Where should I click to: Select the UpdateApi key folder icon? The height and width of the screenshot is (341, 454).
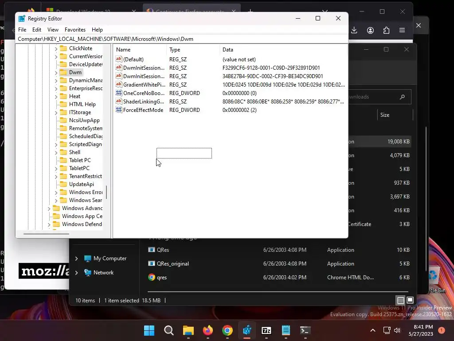tap(63, 184)
